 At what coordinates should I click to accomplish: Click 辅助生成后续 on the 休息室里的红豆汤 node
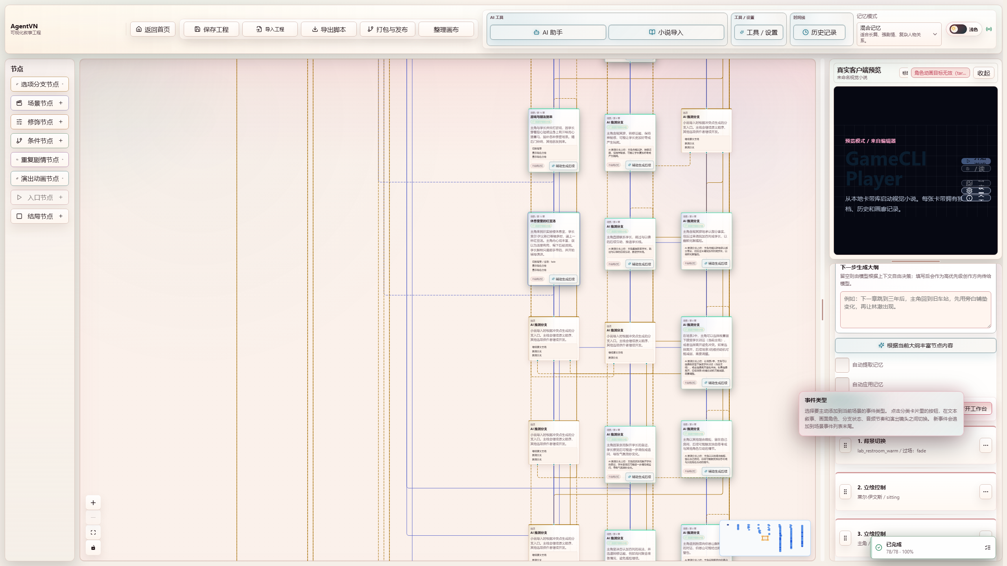point(563,279)
